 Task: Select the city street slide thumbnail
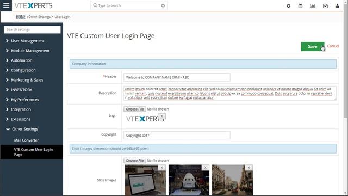[x=232, y=180]
